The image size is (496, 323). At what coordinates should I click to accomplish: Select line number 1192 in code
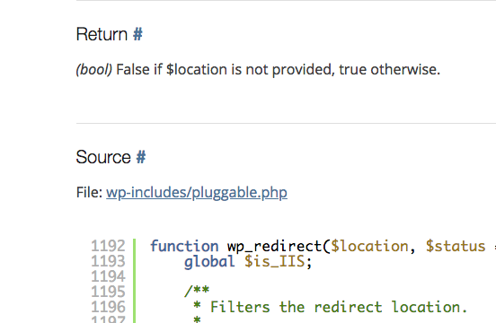tap(108, 246)
